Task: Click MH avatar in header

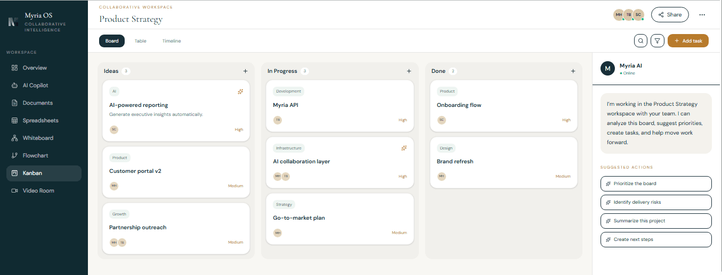Action: (619, 15)
